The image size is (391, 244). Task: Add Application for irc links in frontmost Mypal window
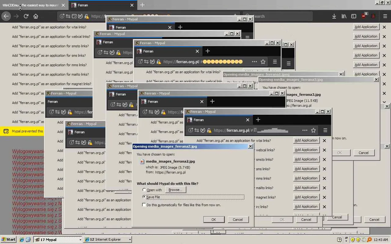[x=306, y=206]
